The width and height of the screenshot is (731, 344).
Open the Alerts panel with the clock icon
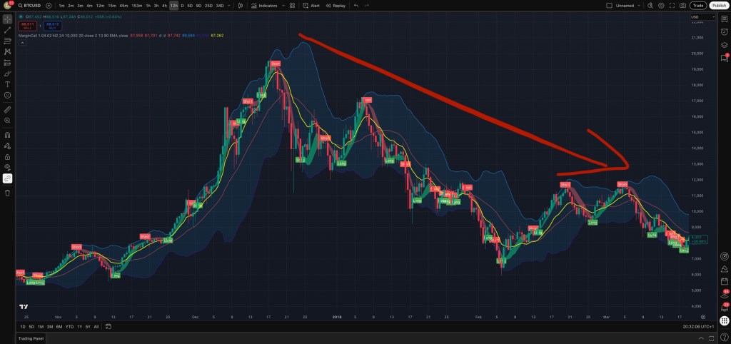click(724, 31)
